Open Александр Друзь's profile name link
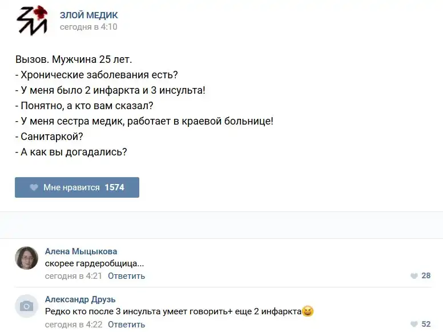The image size is (443, 332). click(80, 299)
